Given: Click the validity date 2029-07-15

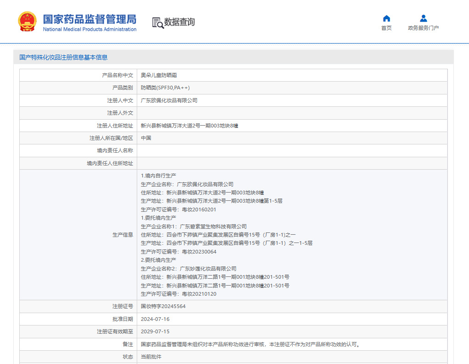Looking at the screenshot, I should (155, 331).
